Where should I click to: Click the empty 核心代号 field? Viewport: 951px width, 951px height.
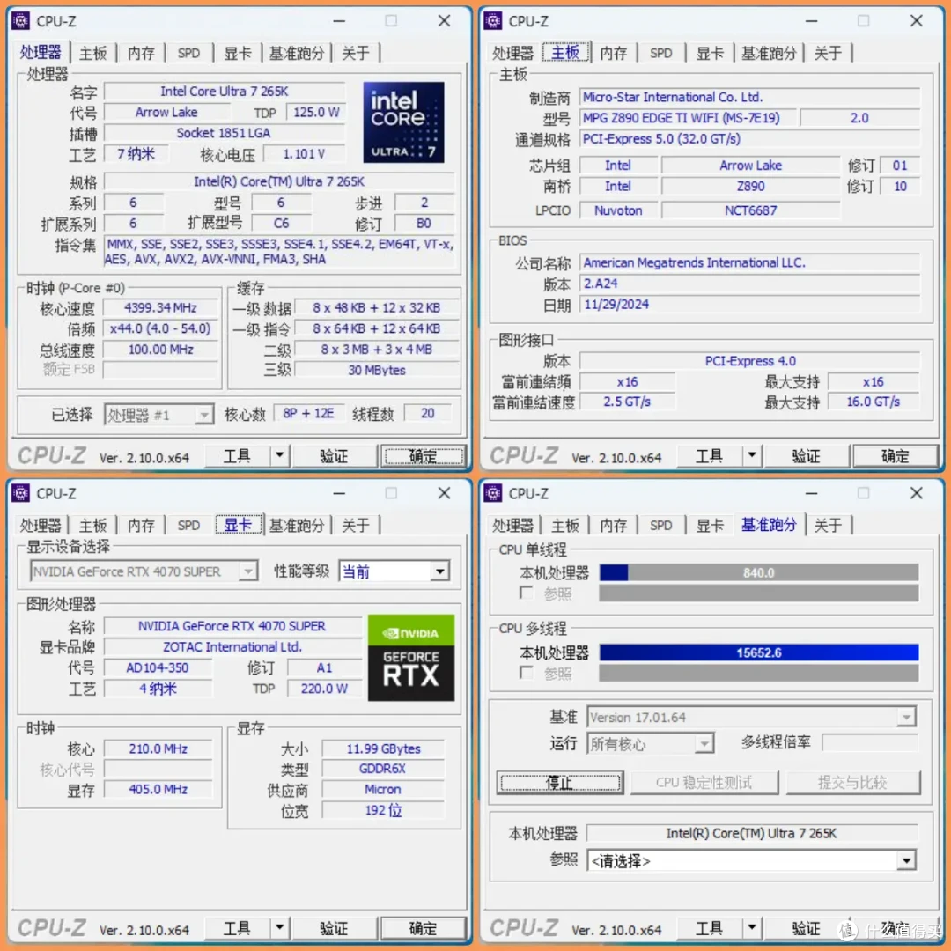click(158, 769)
